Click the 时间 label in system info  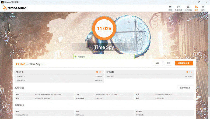click(x=137, y=94)
